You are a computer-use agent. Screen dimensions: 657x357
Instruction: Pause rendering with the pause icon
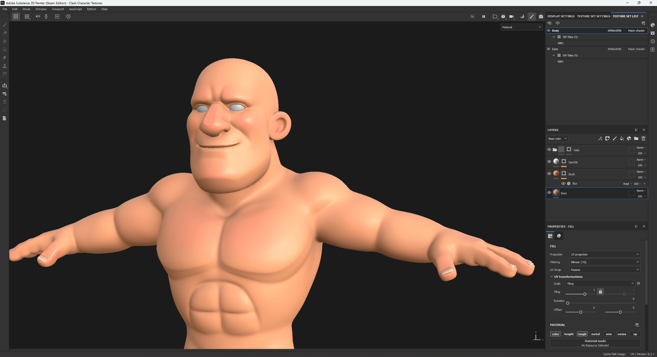coord(484,17)
